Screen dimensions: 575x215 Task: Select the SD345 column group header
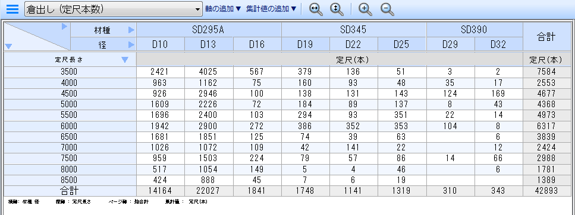(x=354, y=30)
